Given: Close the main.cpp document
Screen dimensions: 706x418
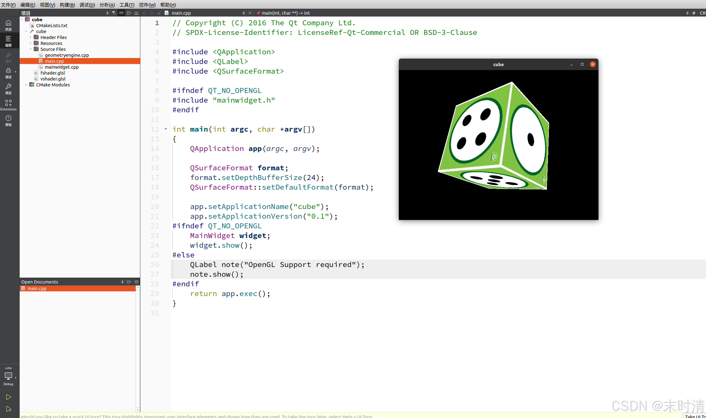Looking at the screenshot, I should click(x=250, y=13).
